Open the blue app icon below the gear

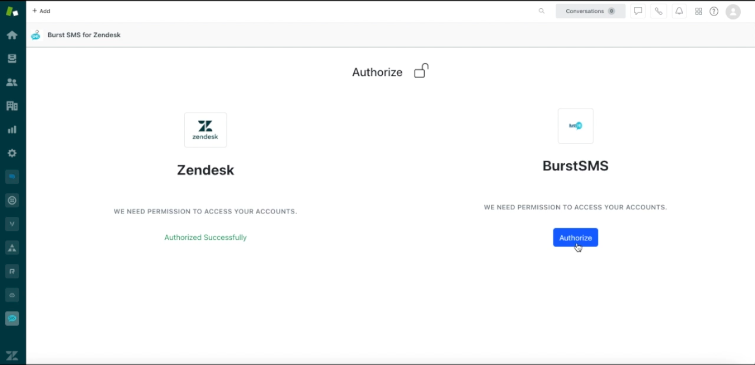pos(12,177)
